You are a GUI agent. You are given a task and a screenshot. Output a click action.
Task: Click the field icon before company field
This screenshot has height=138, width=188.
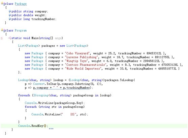point(10,11)
